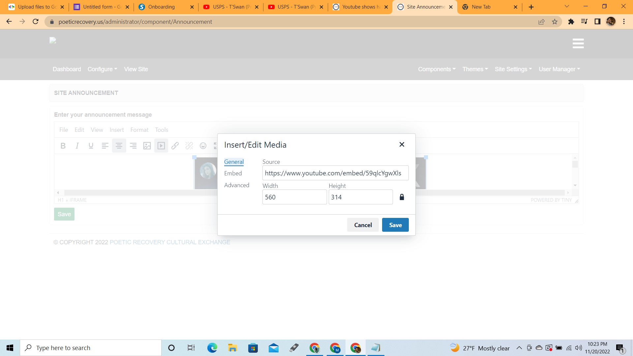Click the Cancel button
Screen dimensions: 633x356
coord(363,225)
